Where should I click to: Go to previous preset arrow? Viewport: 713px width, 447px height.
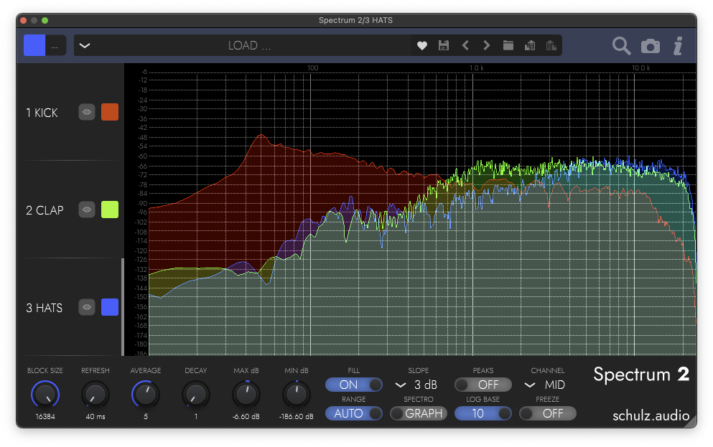tap(465, 45)
